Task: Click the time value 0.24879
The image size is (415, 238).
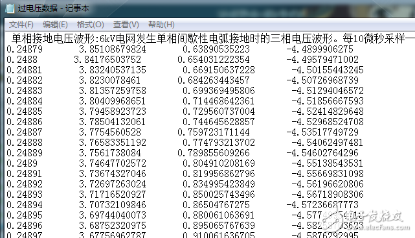Action: coord(25,49)
